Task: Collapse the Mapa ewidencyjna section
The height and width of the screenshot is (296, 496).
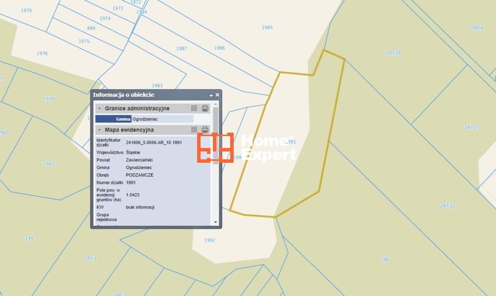Action: [99, 130]
